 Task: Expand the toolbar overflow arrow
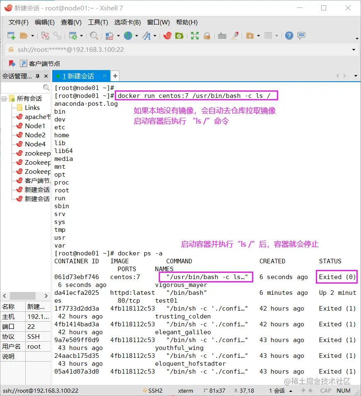[357, 39]
